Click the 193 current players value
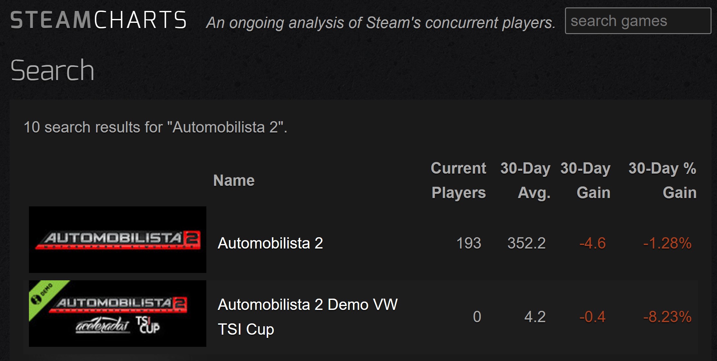Viewport: 717px width, 361px height. point(469,243)
